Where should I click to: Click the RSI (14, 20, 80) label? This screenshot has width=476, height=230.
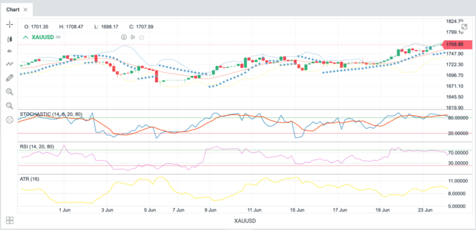pyautogui.click(x=37, y=147)
